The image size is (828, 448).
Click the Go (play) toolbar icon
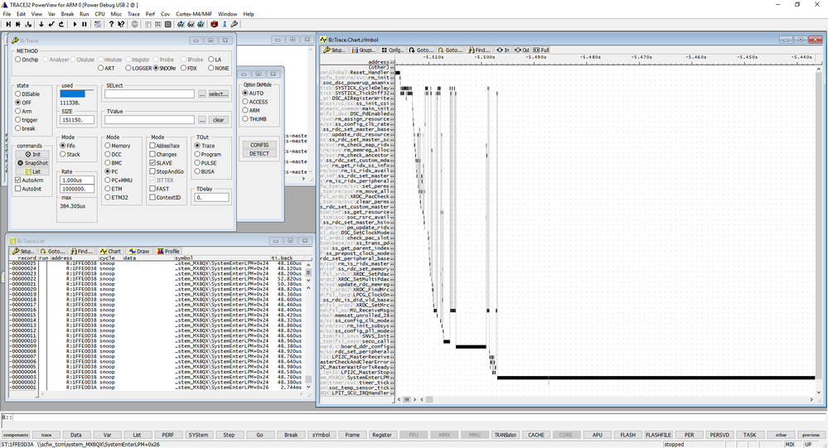pos(75,24)
